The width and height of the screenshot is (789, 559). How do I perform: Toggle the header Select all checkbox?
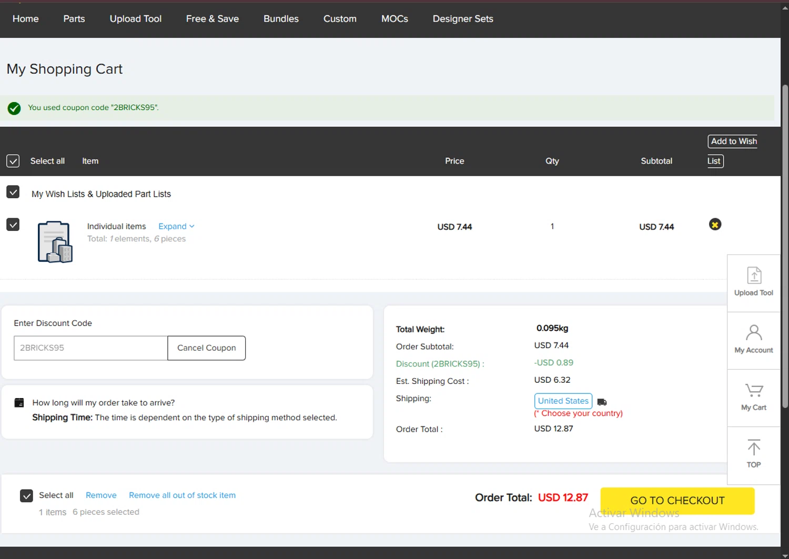13,161
